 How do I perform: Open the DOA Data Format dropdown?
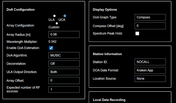pos(150,70)
